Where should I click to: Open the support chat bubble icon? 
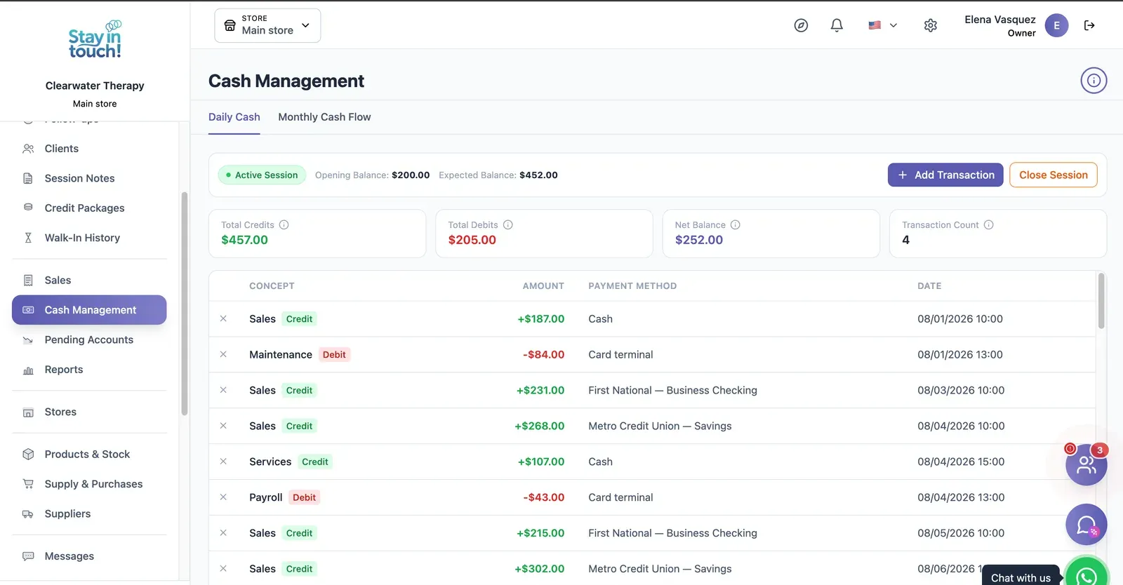pyautogui.click(x=1086, y=525)
